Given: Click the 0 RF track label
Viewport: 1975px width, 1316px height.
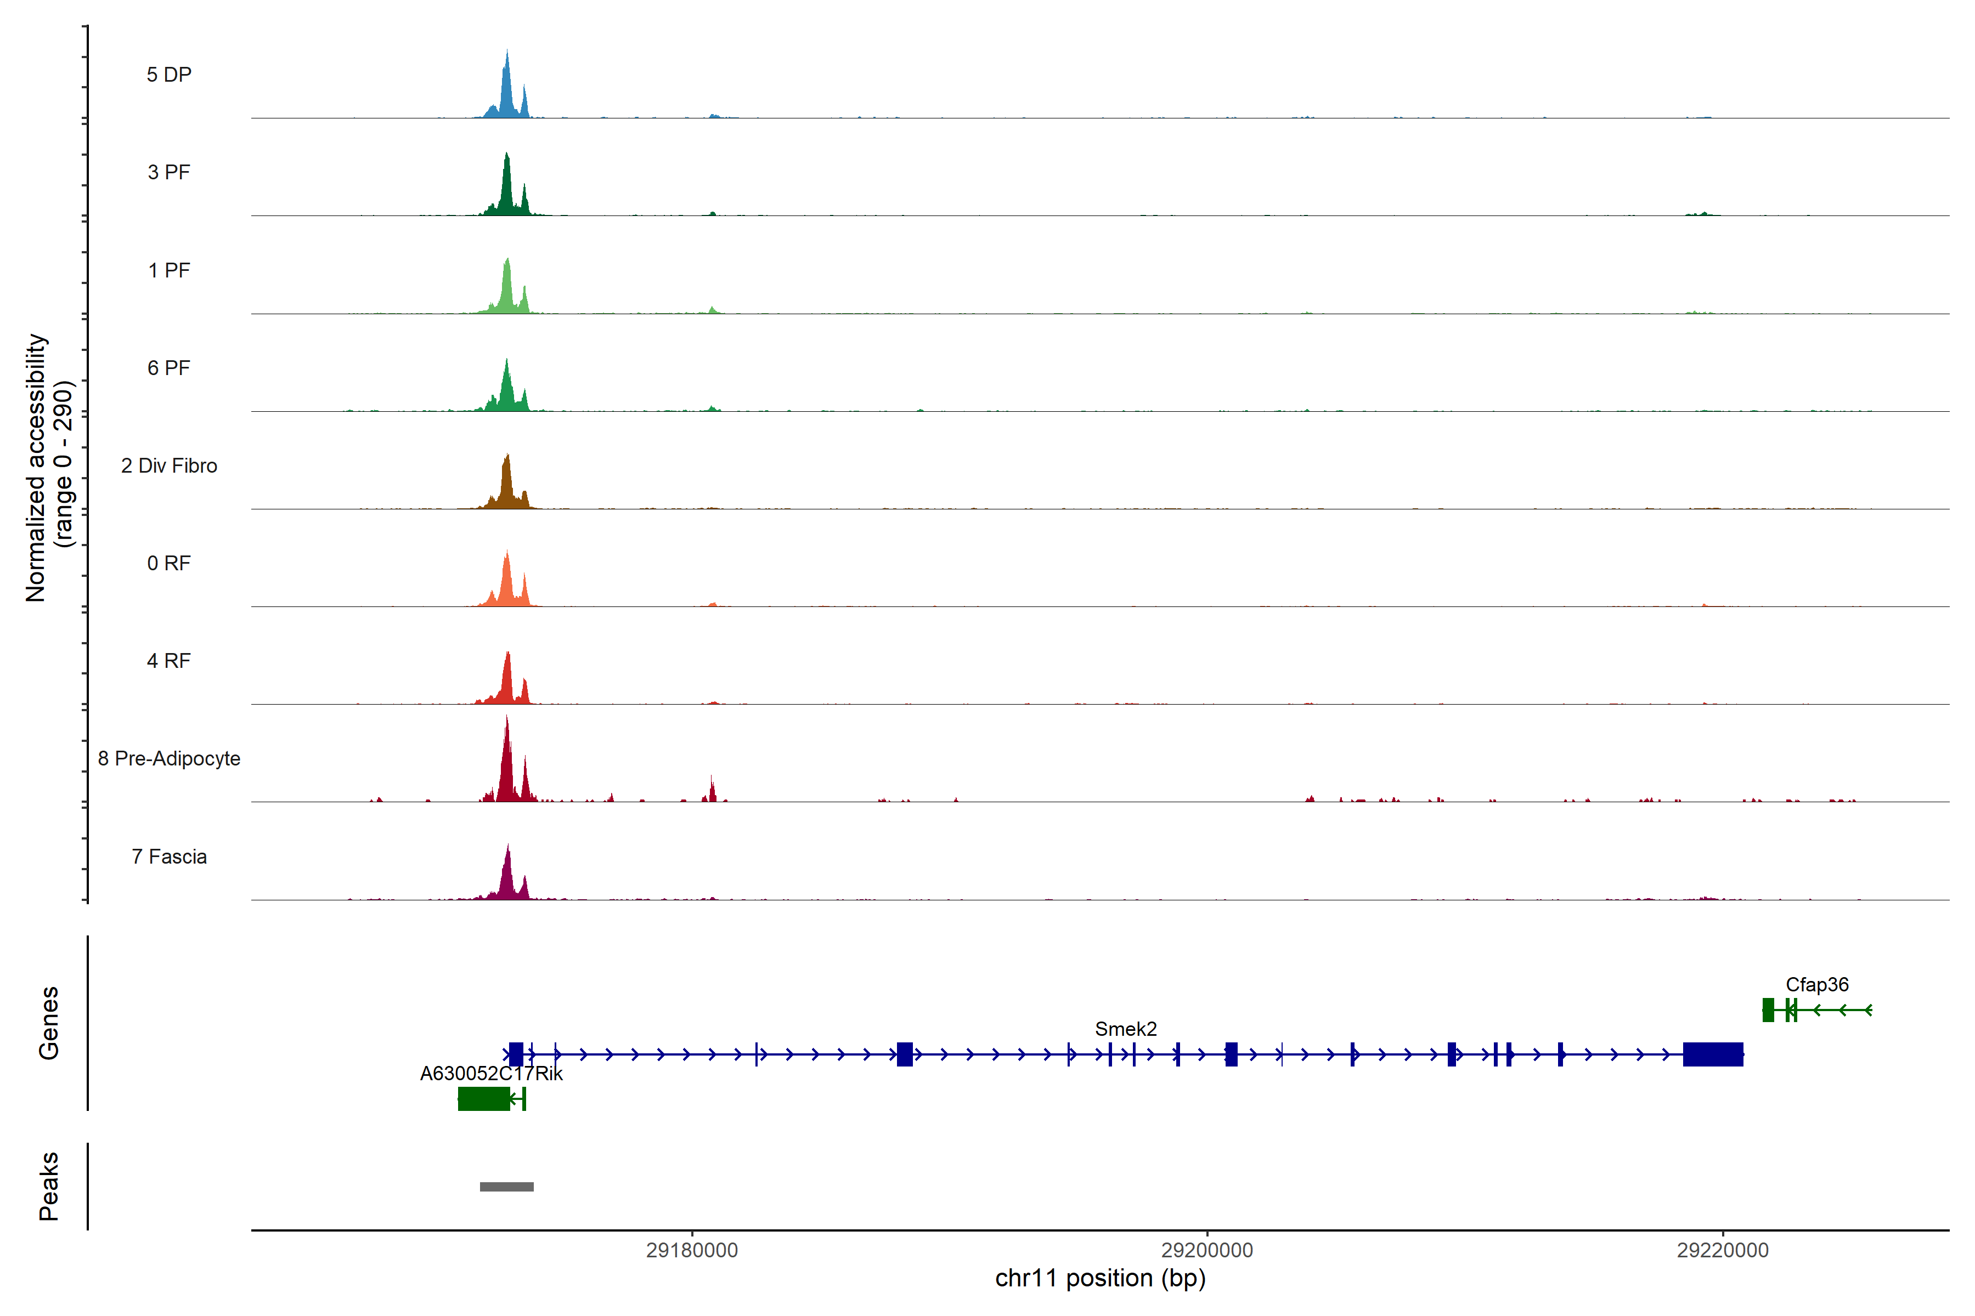Looking at the screenshot, I should (x=169, y=563).
